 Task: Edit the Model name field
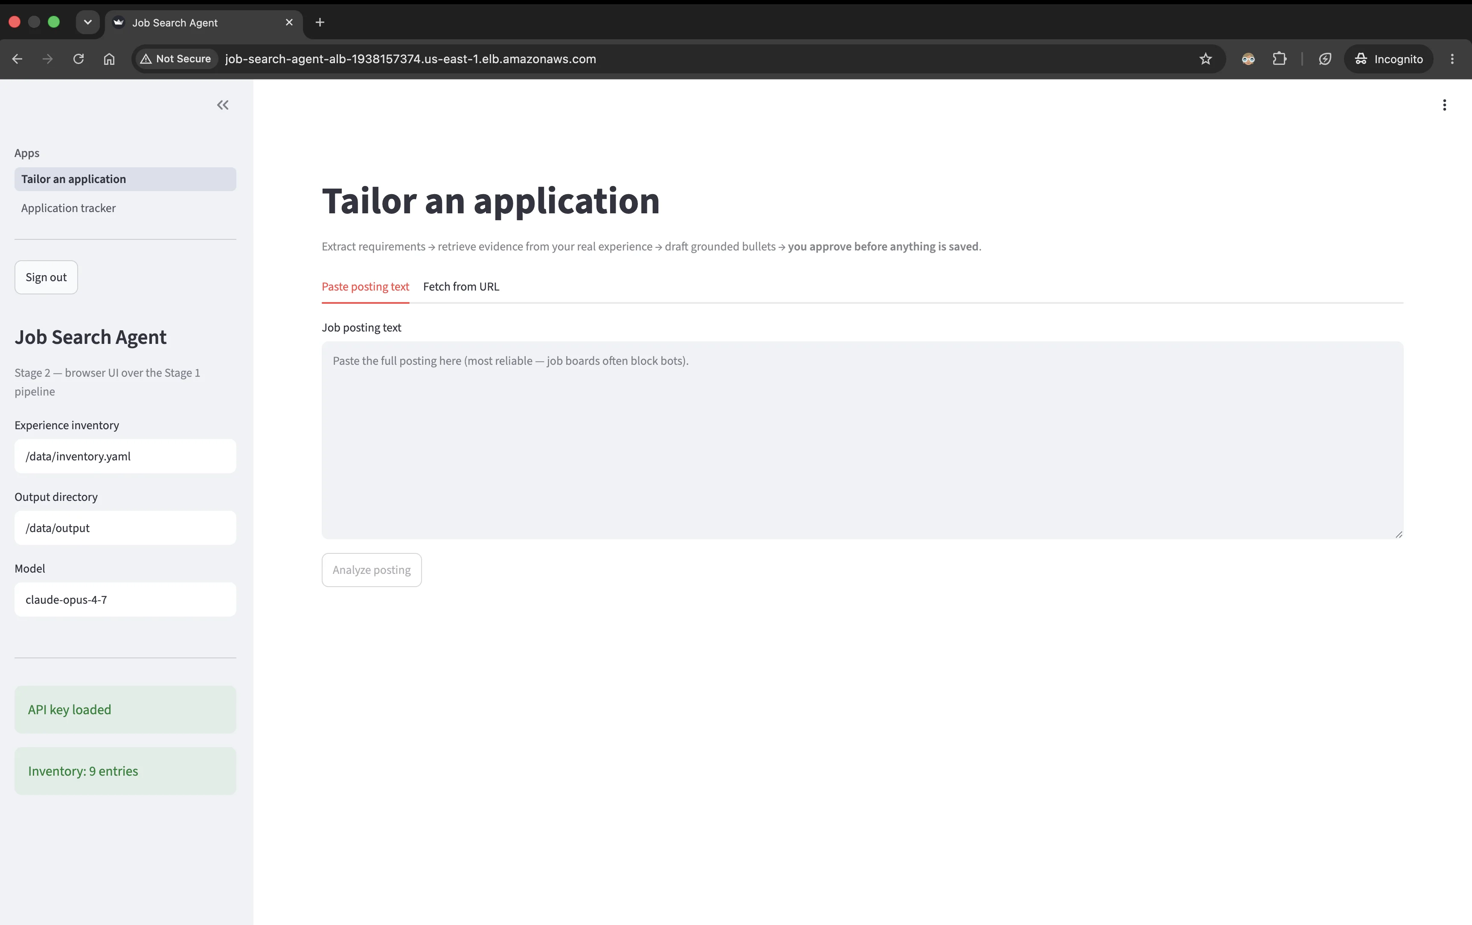(125, 600)
